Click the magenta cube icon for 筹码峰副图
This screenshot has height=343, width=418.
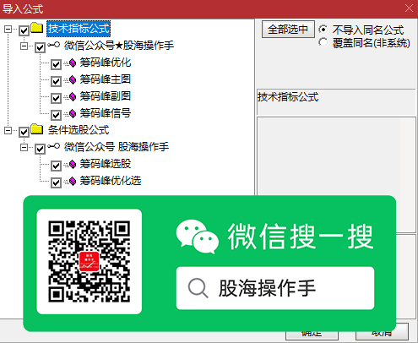pyautogui.click(x=73, y=97)
